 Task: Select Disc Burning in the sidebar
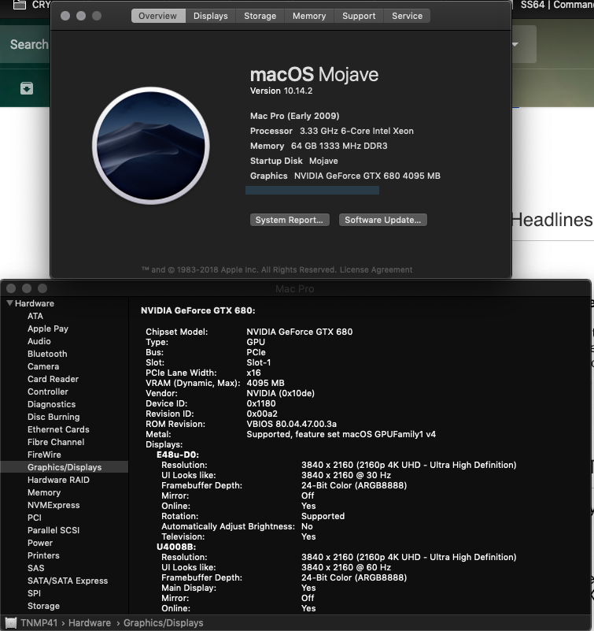coord(53,417)
